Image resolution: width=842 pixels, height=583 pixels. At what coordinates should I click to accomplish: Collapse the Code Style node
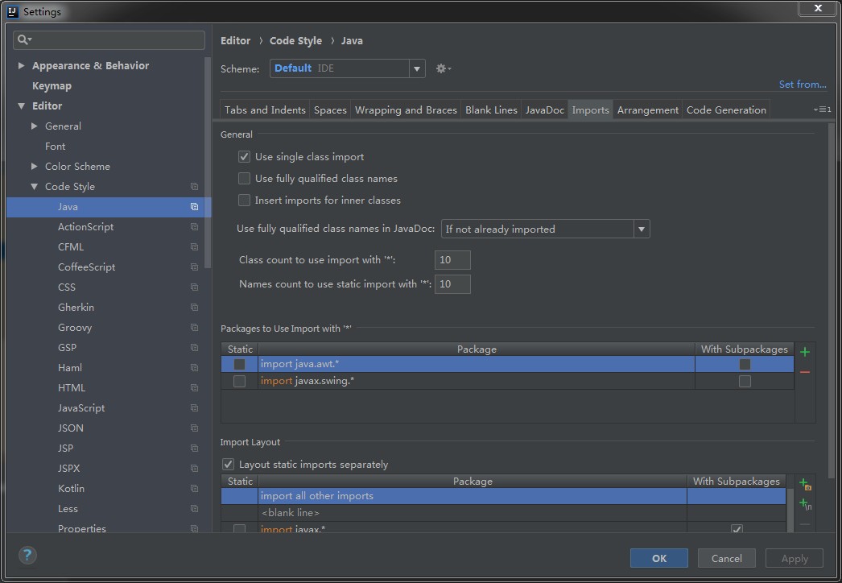click(35, 187)
